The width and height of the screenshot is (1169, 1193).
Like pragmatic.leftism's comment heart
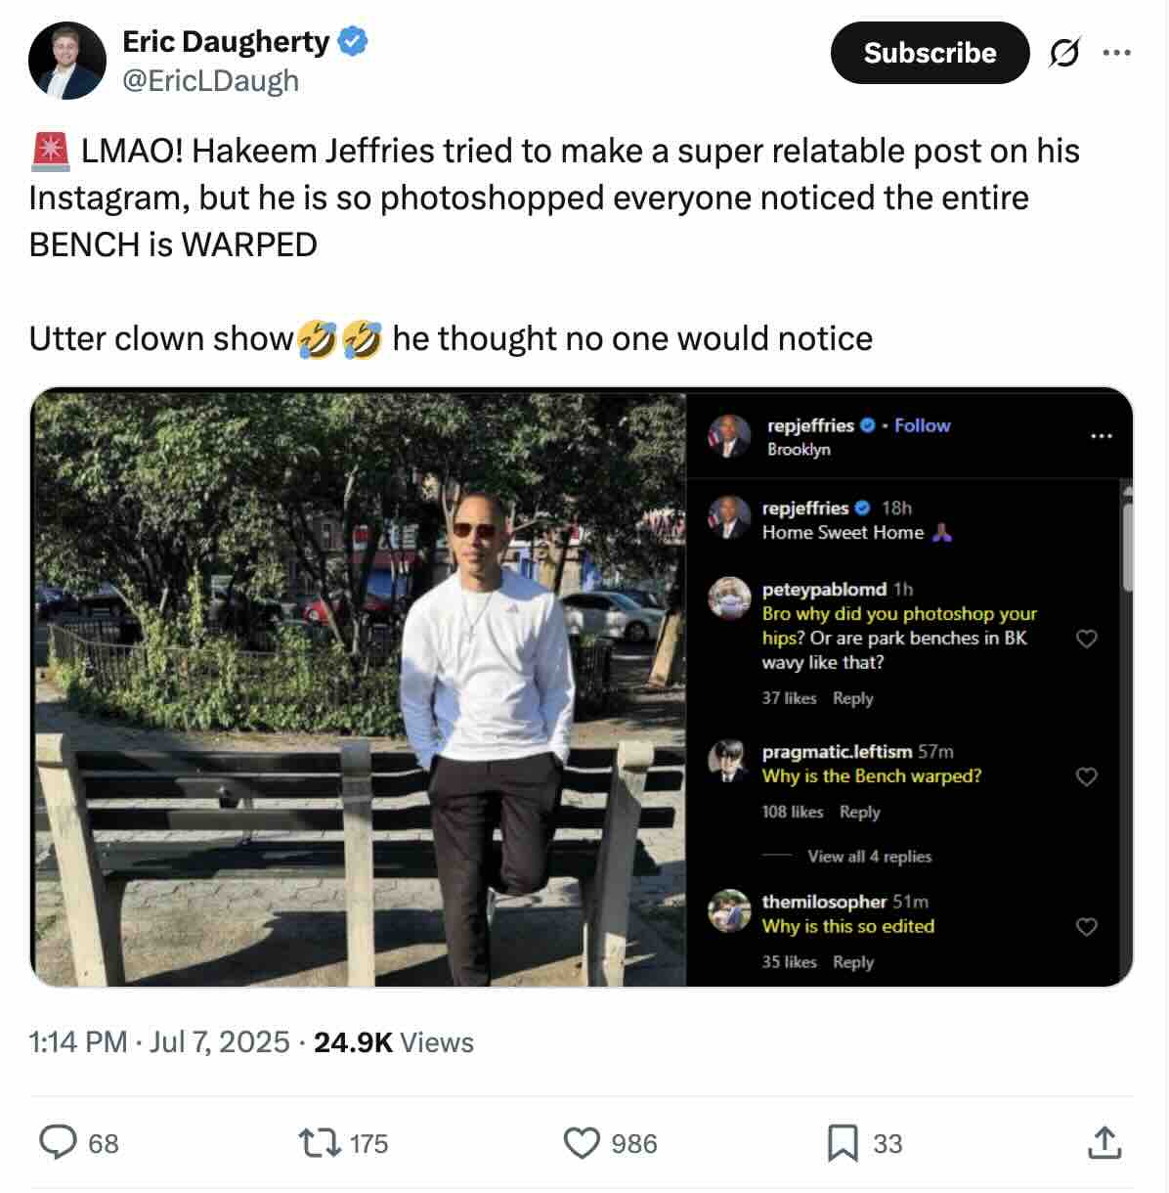1086,776
